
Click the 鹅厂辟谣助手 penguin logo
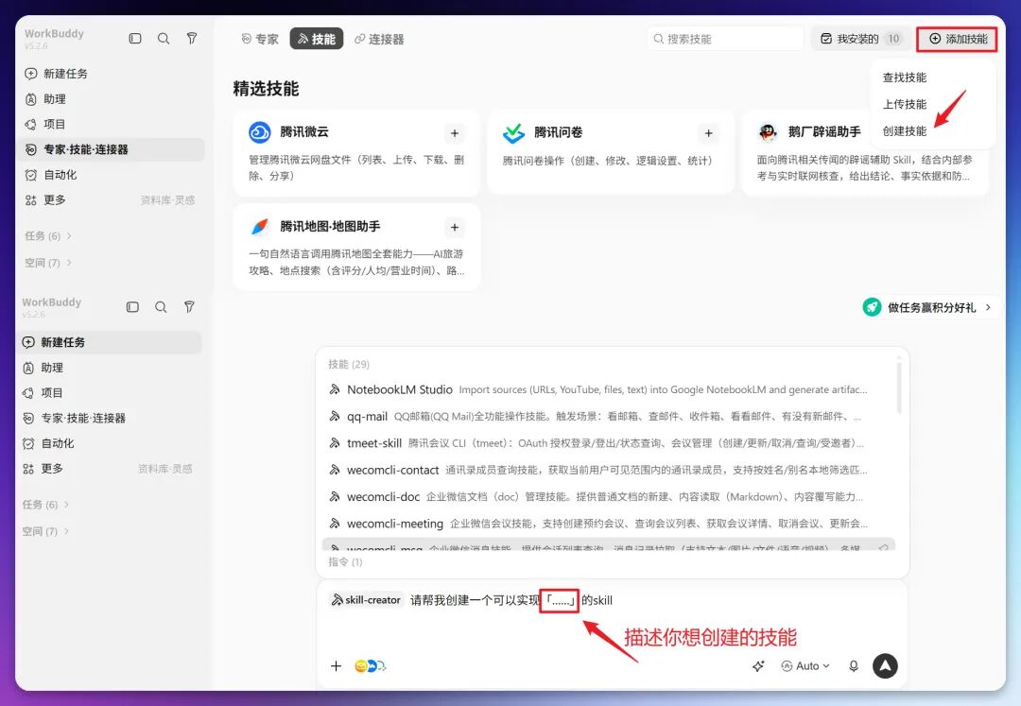pos(768,132)
